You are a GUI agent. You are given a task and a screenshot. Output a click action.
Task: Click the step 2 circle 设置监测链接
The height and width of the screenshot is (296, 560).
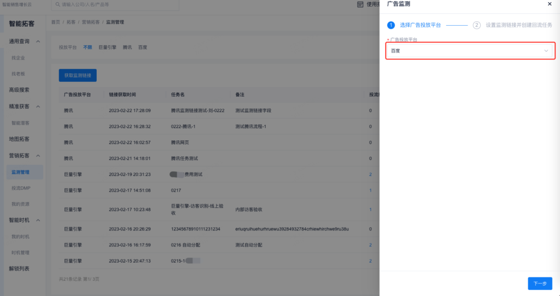[477, 25]
